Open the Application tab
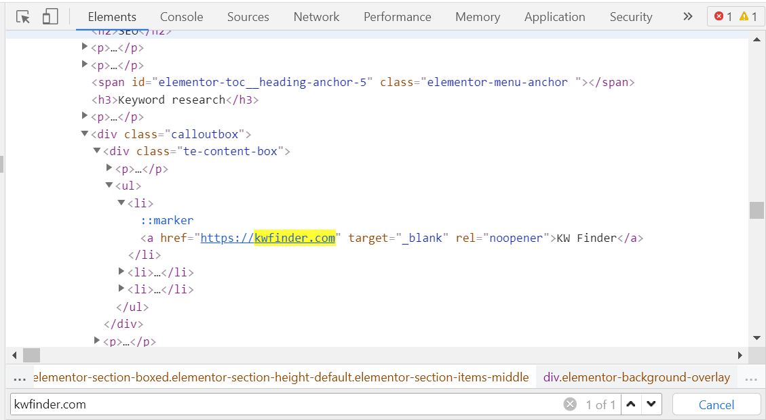This screenshot has height=420, width=766. coord(554,16)
